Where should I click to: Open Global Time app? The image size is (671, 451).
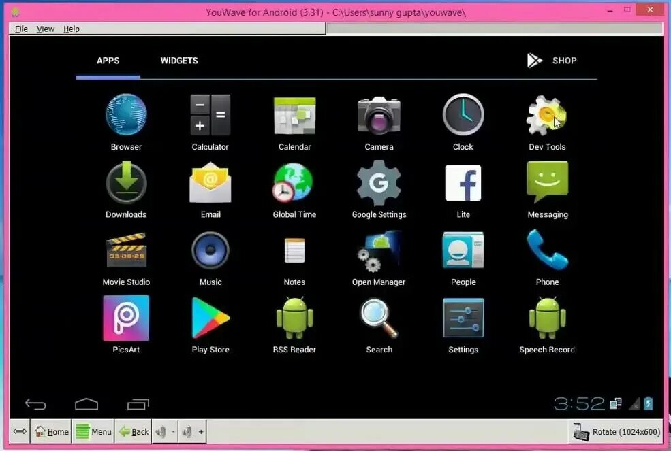click(x=294, y=182)
